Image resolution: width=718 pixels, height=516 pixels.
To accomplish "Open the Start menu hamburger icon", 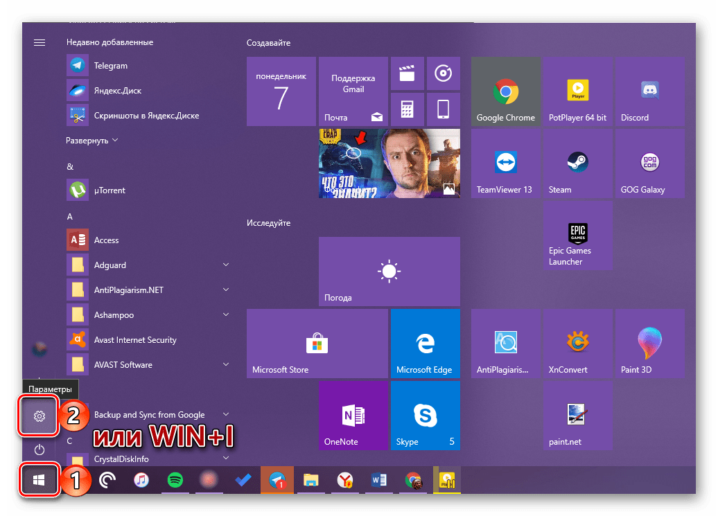I will point(40,42).
